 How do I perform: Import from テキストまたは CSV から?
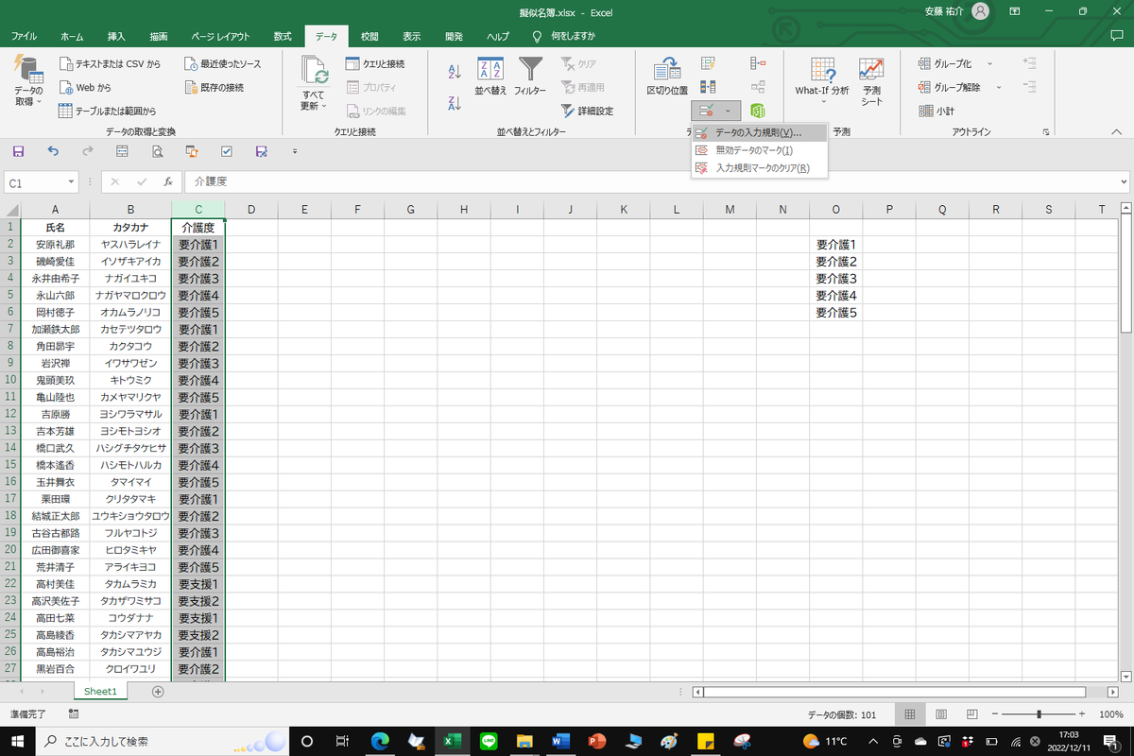tap(111, 63)
